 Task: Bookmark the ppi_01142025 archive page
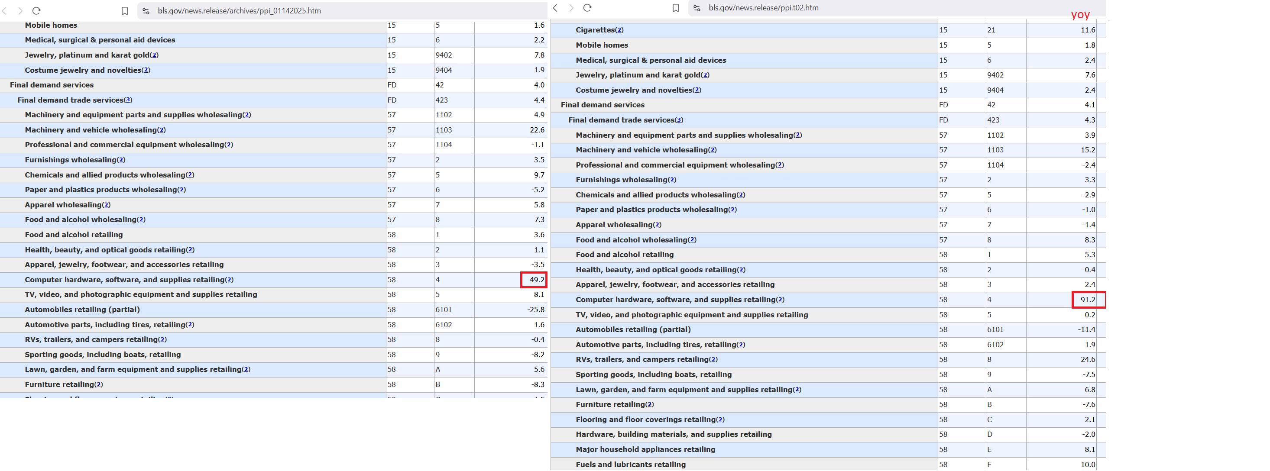[125, 11]
